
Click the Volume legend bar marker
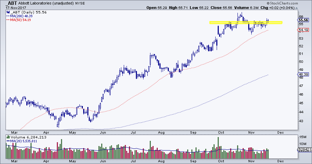pos(8,136)
